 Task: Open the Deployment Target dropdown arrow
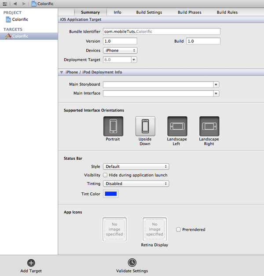(x=134, y=60)
